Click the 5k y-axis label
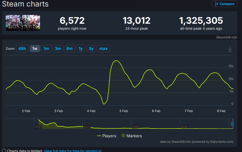 pyautogui.click(x=232, y=91)
